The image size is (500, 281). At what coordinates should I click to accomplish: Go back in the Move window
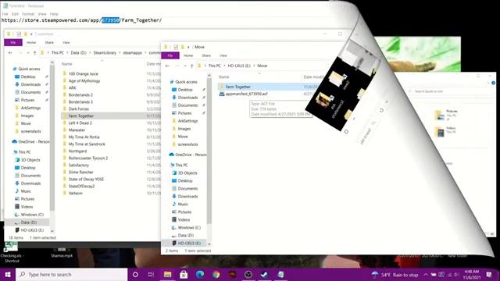pos(167,66)
